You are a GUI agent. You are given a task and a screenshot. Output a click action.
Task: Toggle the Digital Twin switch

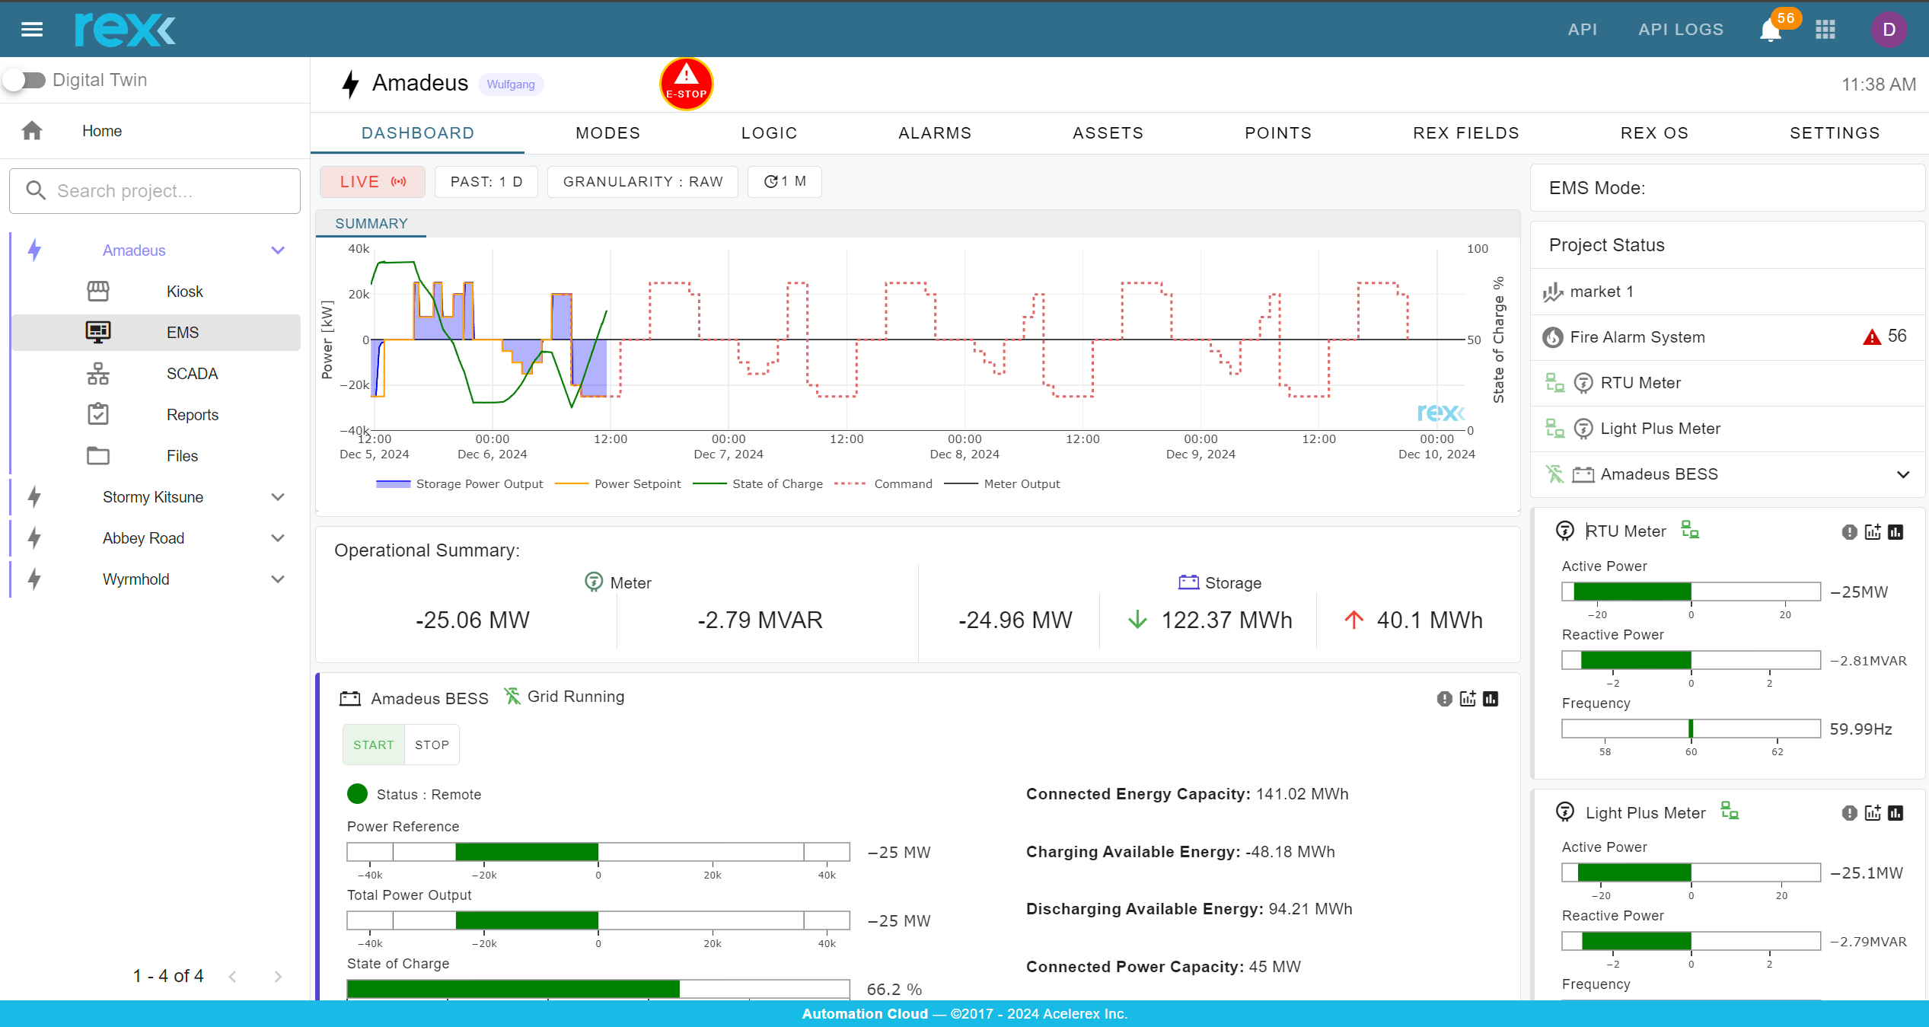[25, 80]
